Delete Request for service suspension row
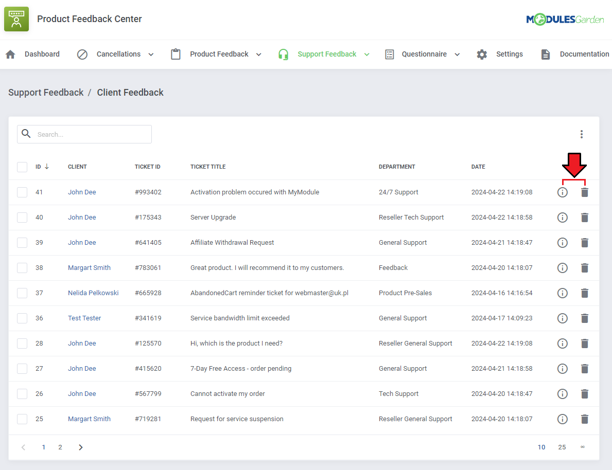The height and width of the screenshot is (470, 612). pyautogui.click(x=584, y=419)
